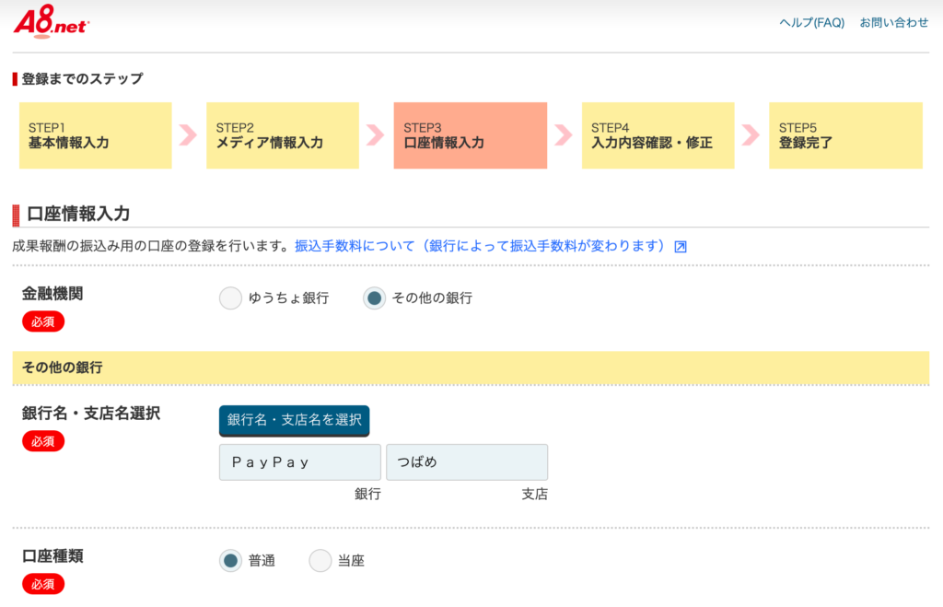Viewport: 943px width, 607px height.
Task: Click the A8.net logo
Action: point(51,22)
